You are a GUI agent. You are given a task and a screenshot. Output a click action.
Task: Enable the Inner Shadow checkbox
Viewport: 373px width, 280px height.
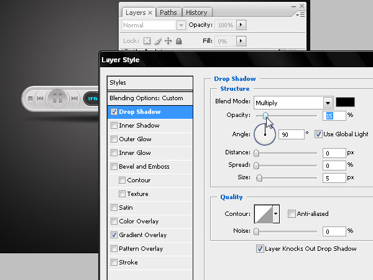(114, 125)
